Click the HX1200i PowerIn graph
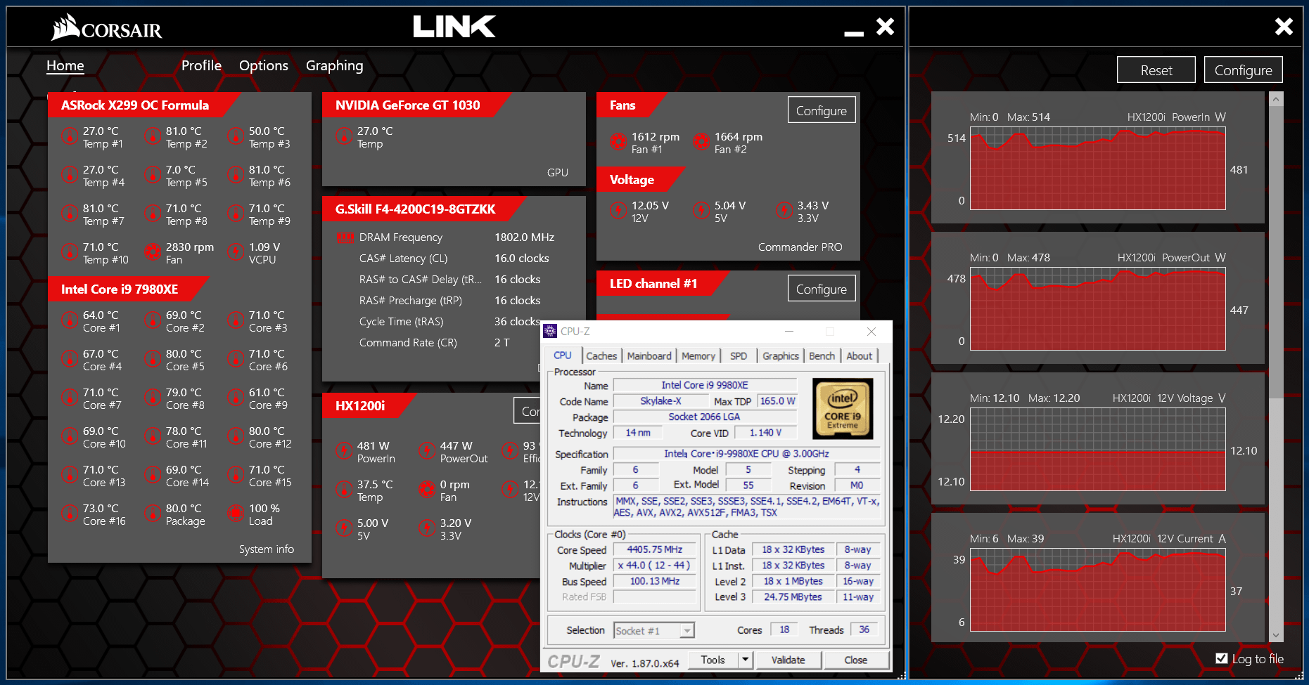The height and width of the screenshot is (685, 1309). tap(1097, 169)
